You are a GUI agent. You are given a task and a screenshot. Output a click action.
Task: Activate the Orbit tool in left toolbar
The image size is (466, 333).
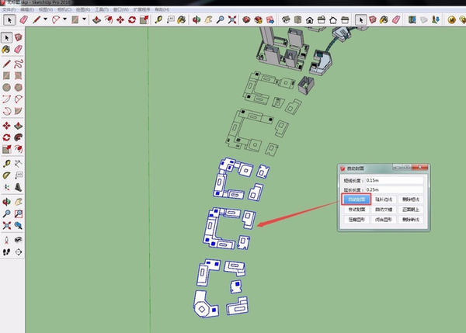(x=7, y=201)
